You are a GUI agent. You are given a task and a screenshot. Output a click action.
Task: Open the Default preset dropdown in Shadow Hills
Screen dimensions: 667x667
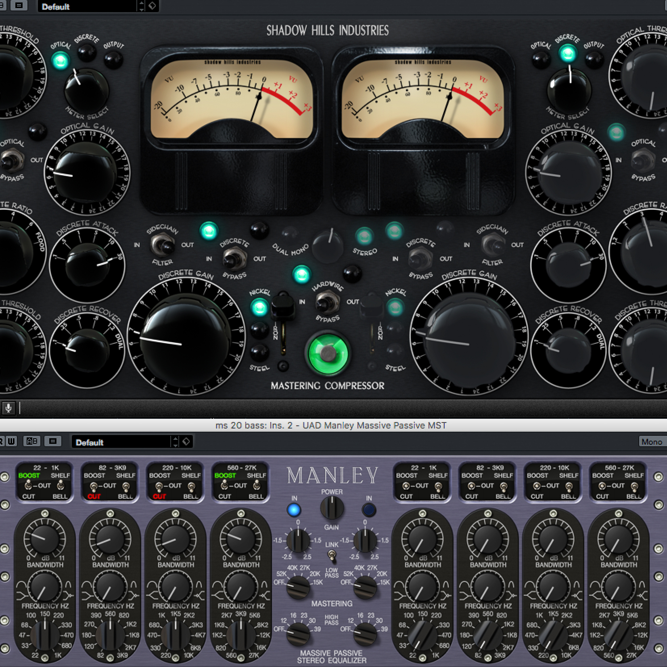pyautogui.click(x=88, y=6)
